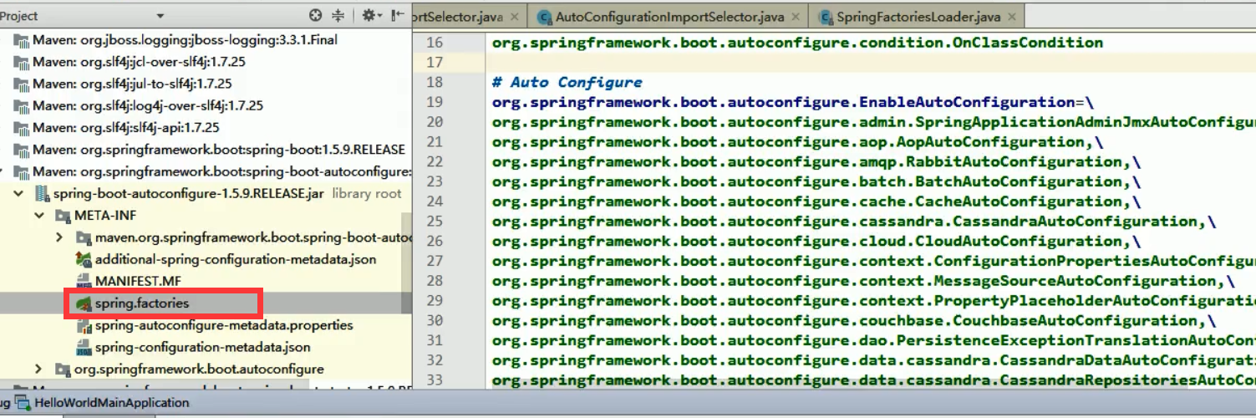Click the org.springframework.boot.autoconfigure package icon
Screen dimensions: 1256x418
click(63, 369)
